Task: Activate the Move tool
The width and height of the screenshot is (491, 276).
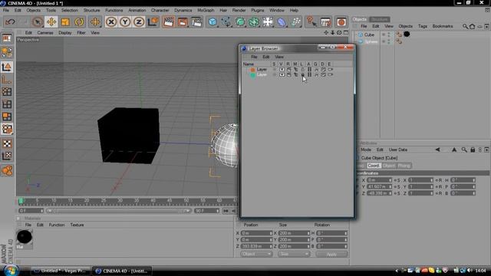Action: click(x=51, y=22)
